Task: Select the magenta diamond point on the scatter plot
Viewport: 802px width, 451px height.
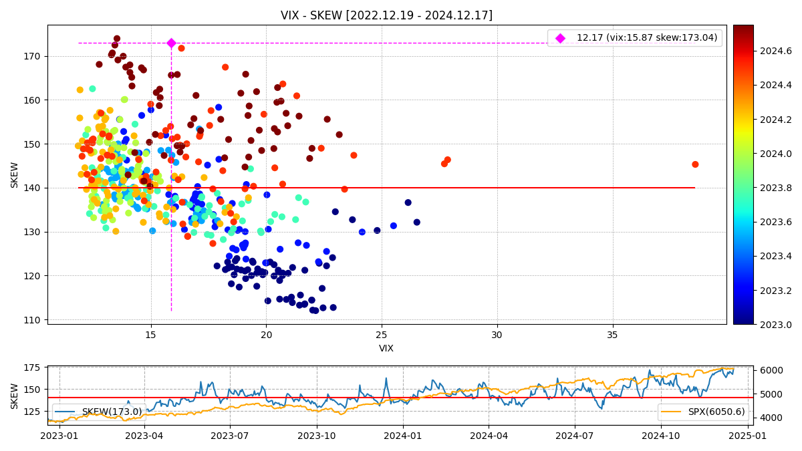Action: tap(171, 43)
